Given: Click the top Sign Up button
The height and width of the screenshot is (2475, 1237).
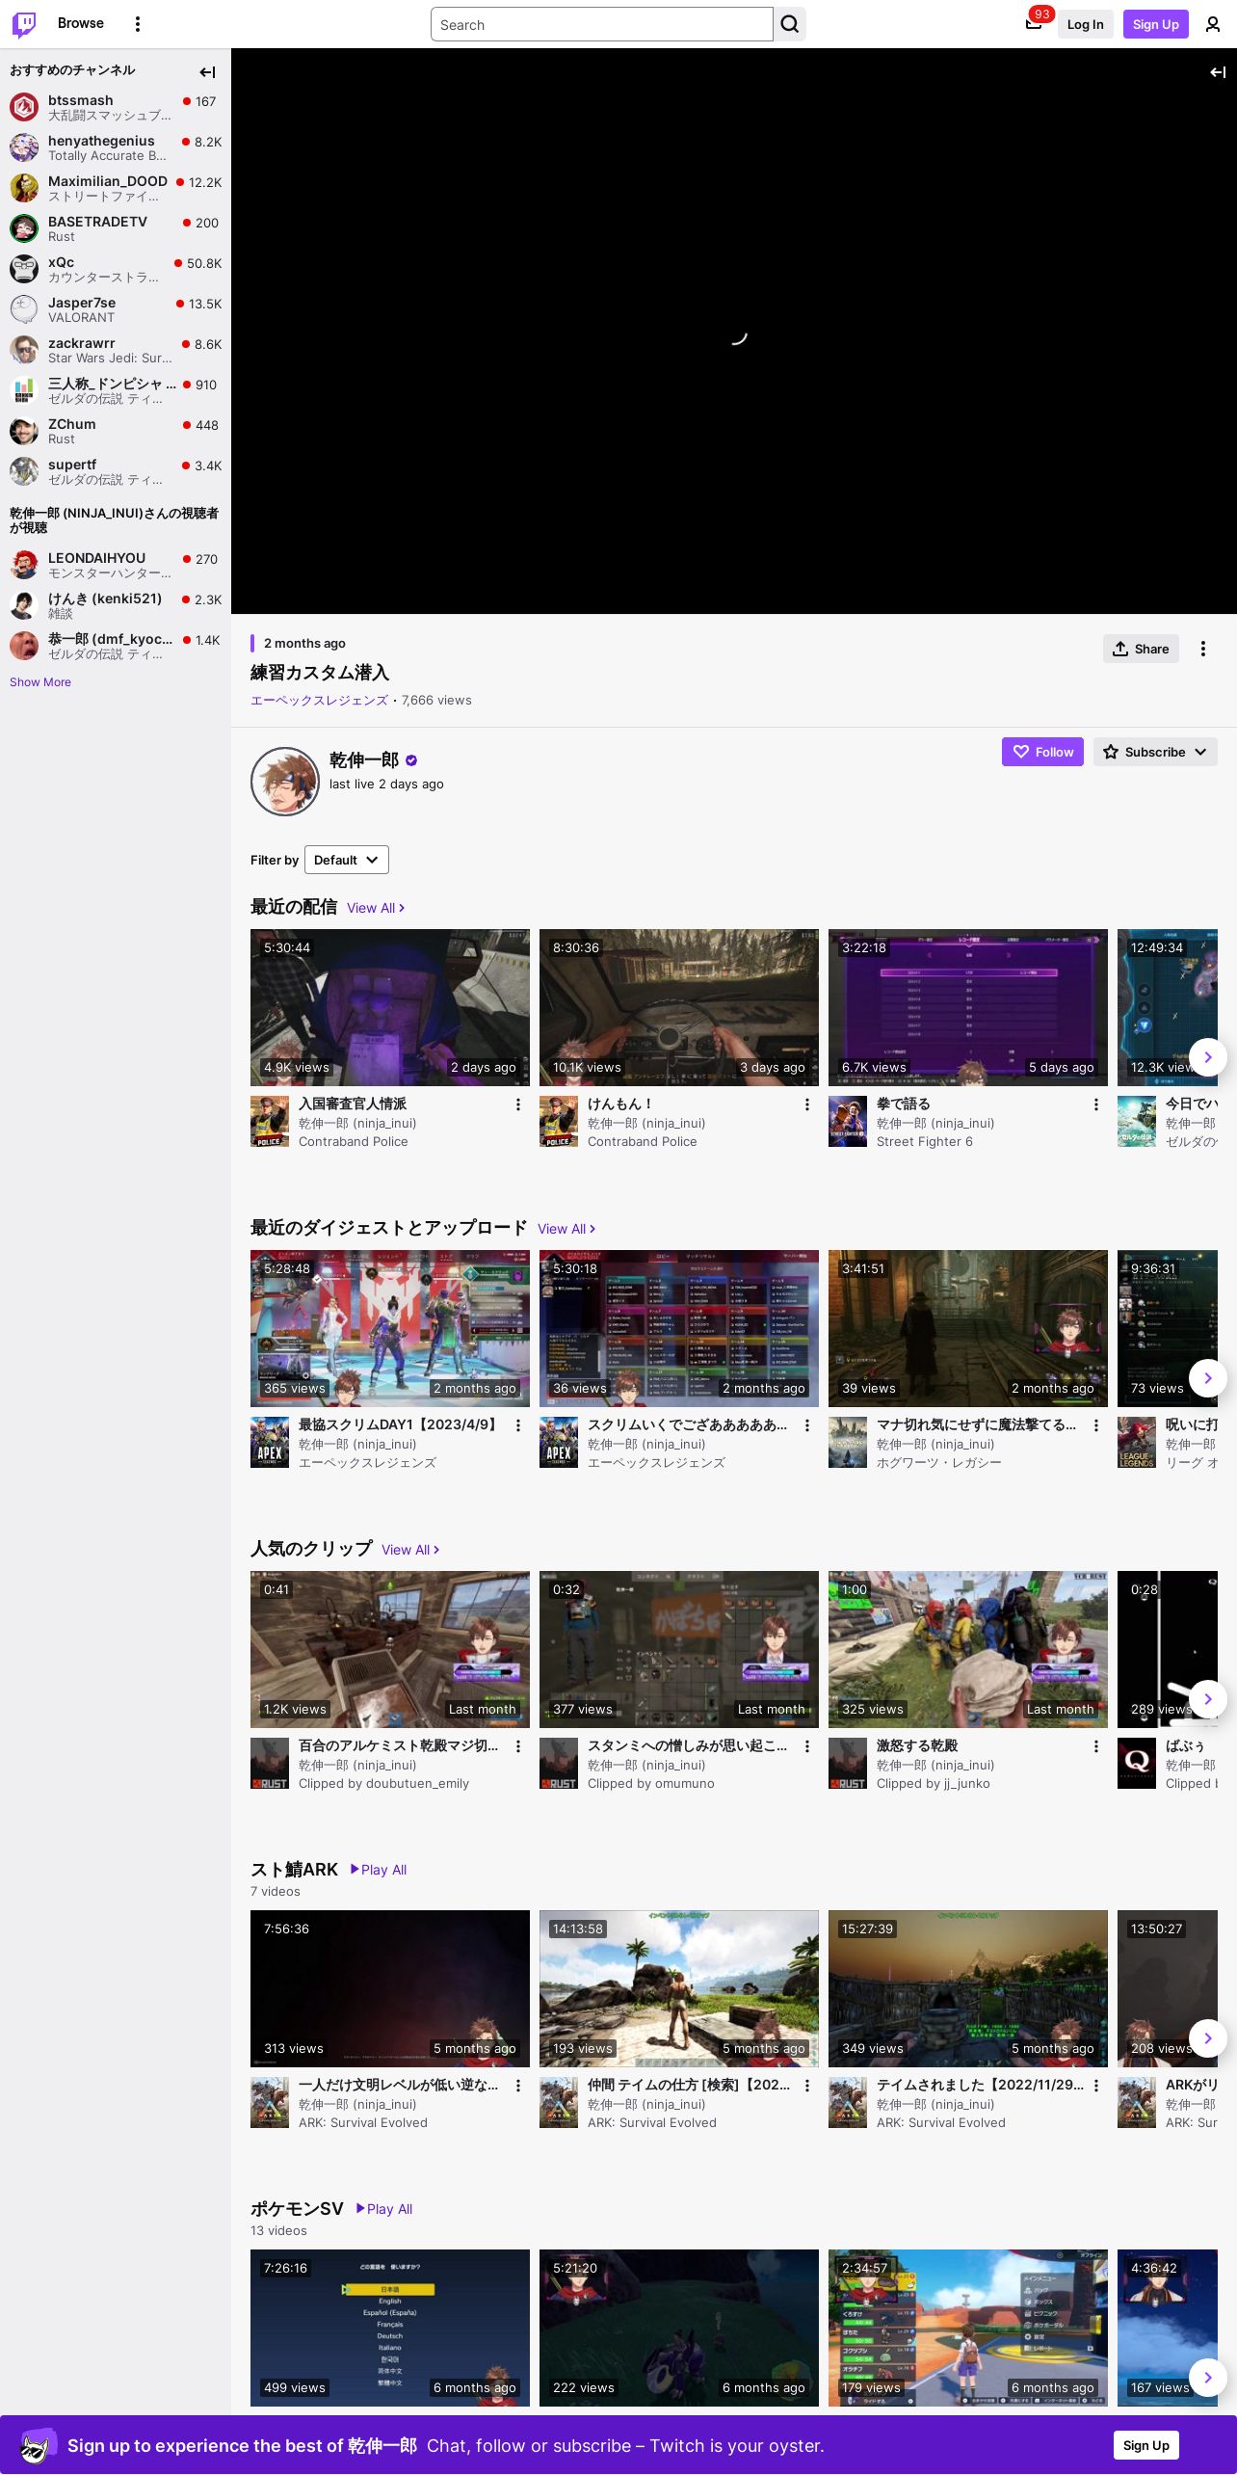Looking at the screenshot, I should pyautogui.click(x=1156, y=24).
